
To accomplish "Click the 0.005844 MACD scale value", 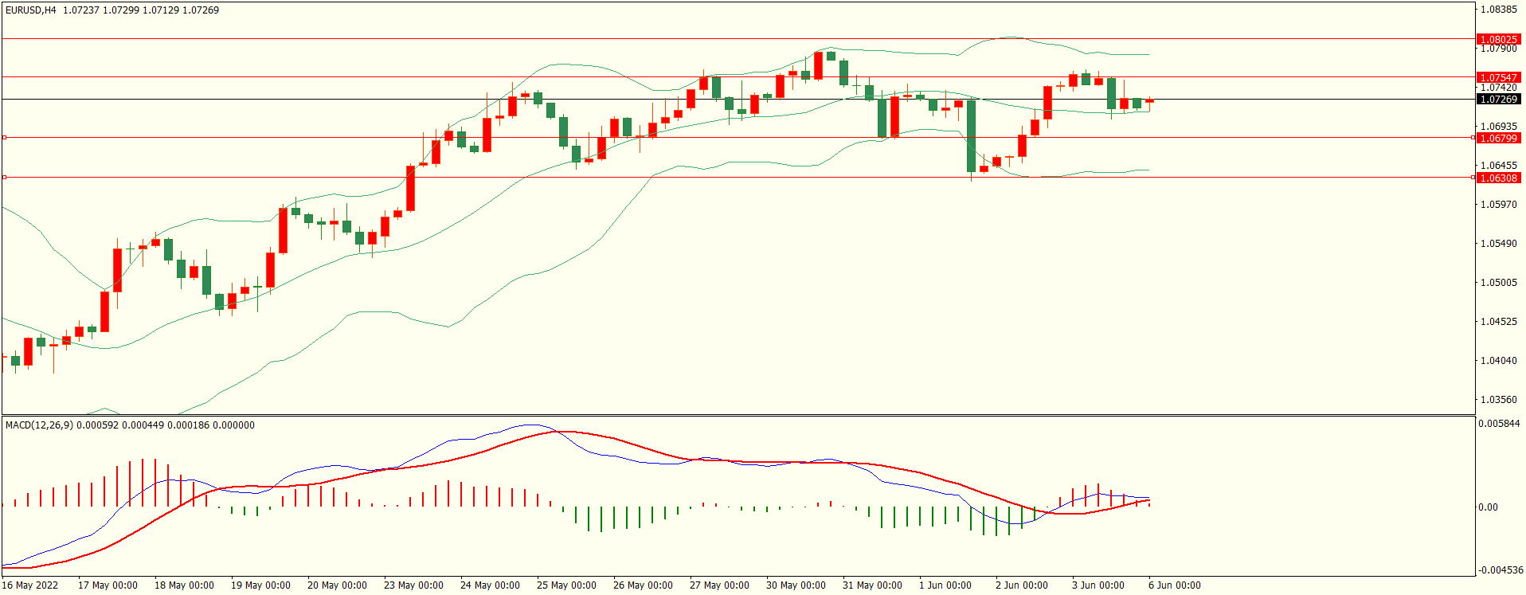I will pyautogui.click(x=1499, y=424).
